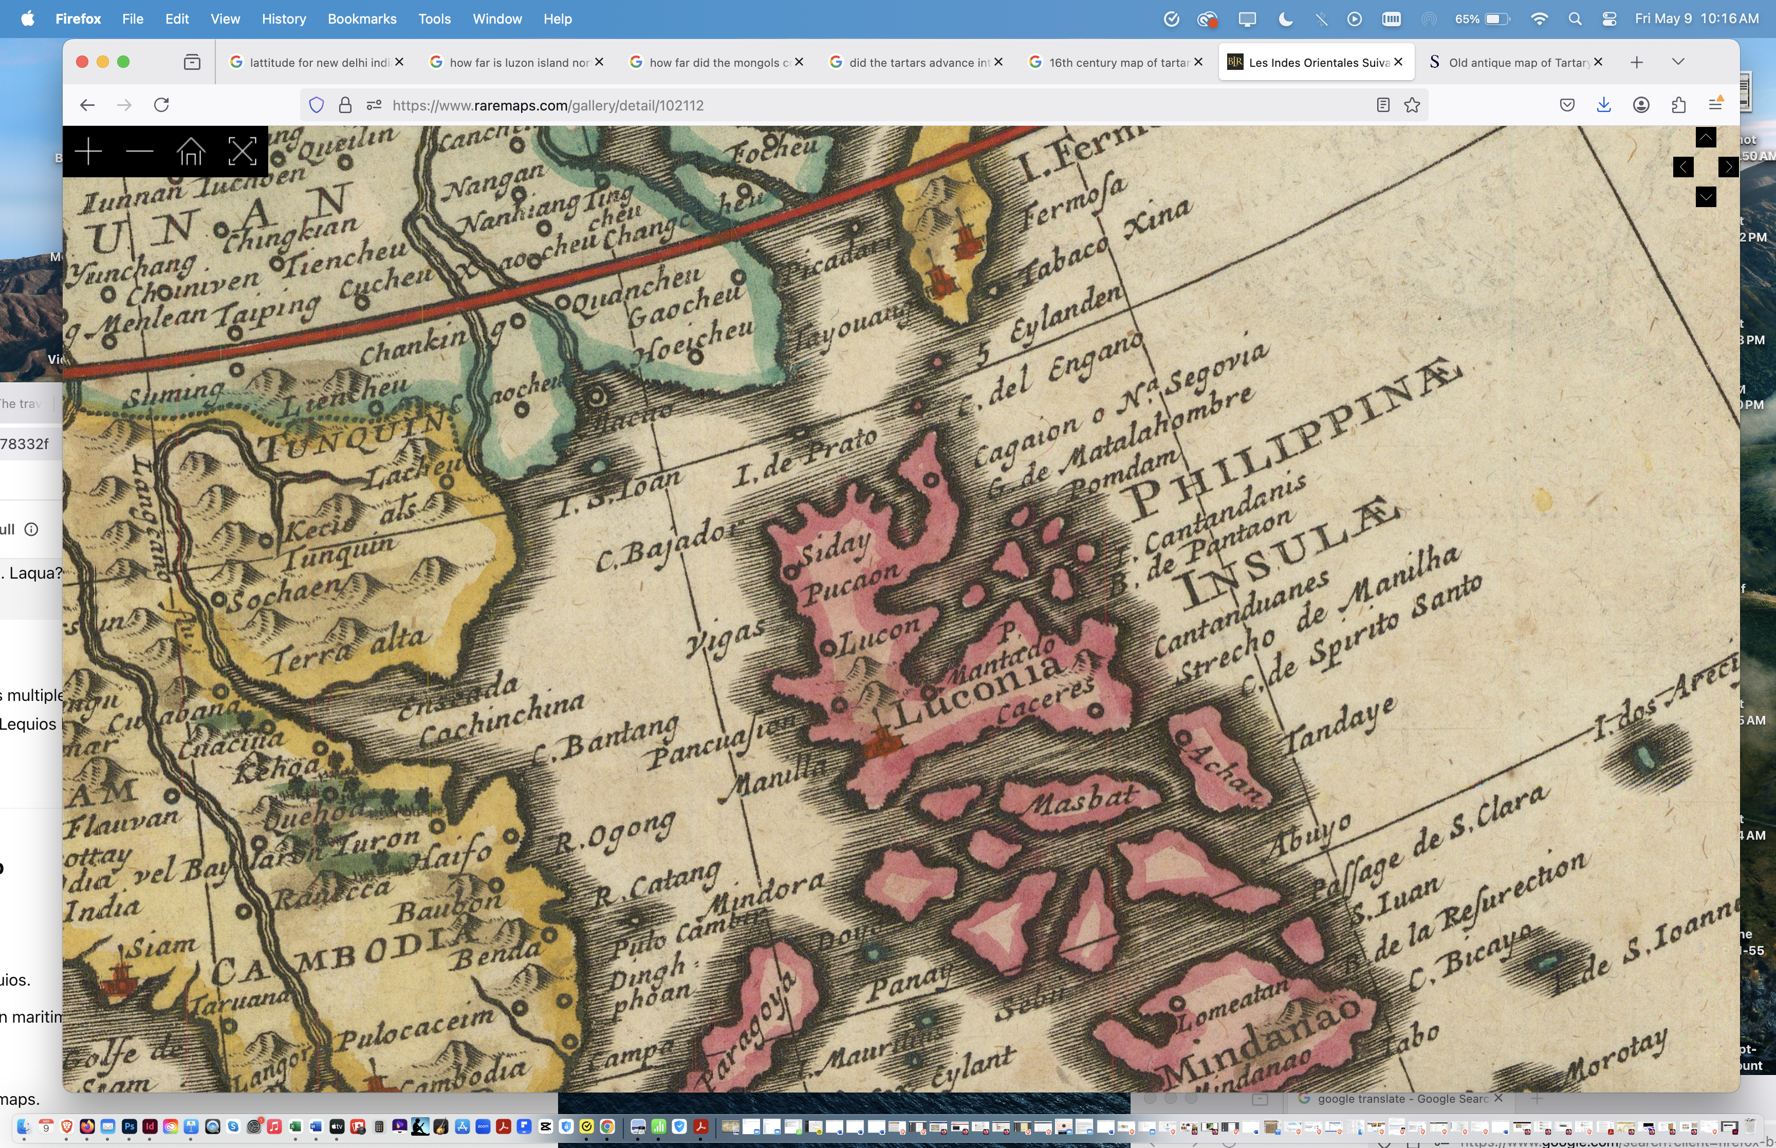Reset map view with home icon
This screenshot has width=1776, height=1148.
click(x=191, y=152)
